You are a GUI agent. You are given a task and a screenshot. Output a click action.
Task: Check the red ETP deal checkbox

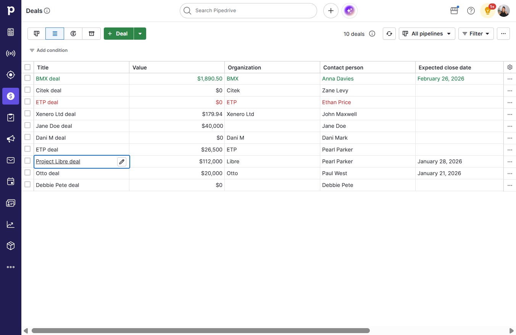(x=27, y=101)
